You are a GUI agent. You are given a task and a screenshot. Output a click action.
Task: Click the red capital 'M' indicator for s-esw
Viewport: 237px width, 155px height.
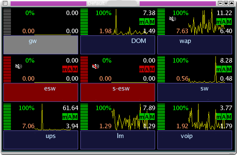coord(152,69)
